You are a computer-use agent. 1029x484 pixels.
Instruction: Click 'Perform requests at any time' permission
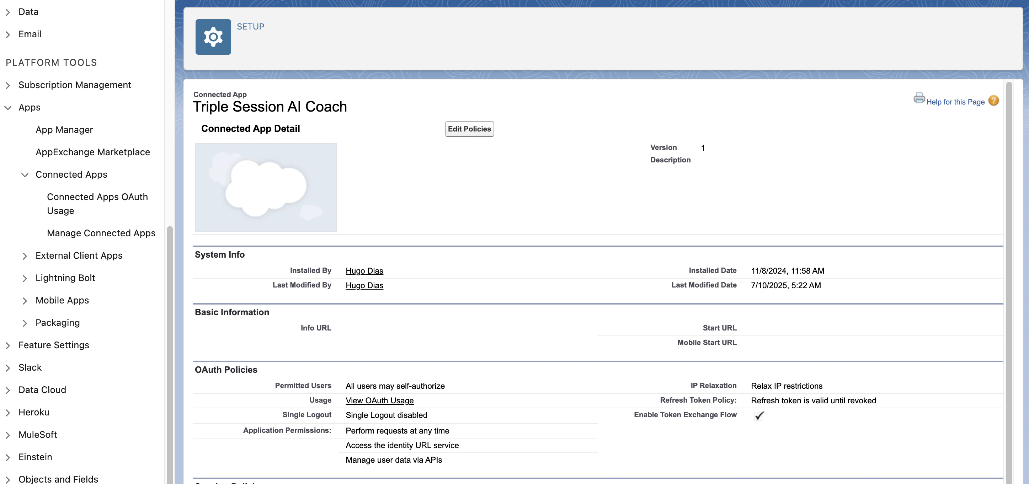pos(397,430)
